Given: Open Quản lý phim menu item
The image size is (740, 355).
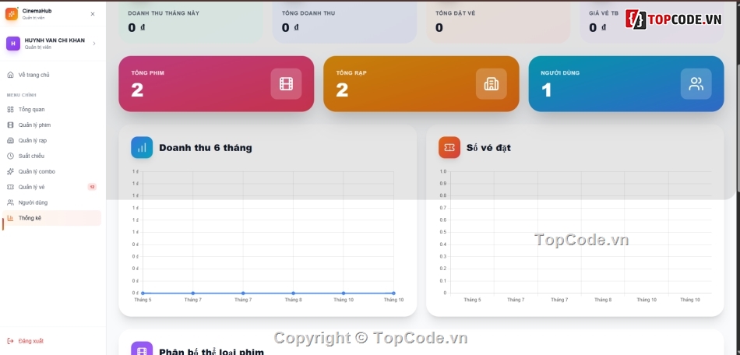Looking at the screenshot, I should 51,125.
